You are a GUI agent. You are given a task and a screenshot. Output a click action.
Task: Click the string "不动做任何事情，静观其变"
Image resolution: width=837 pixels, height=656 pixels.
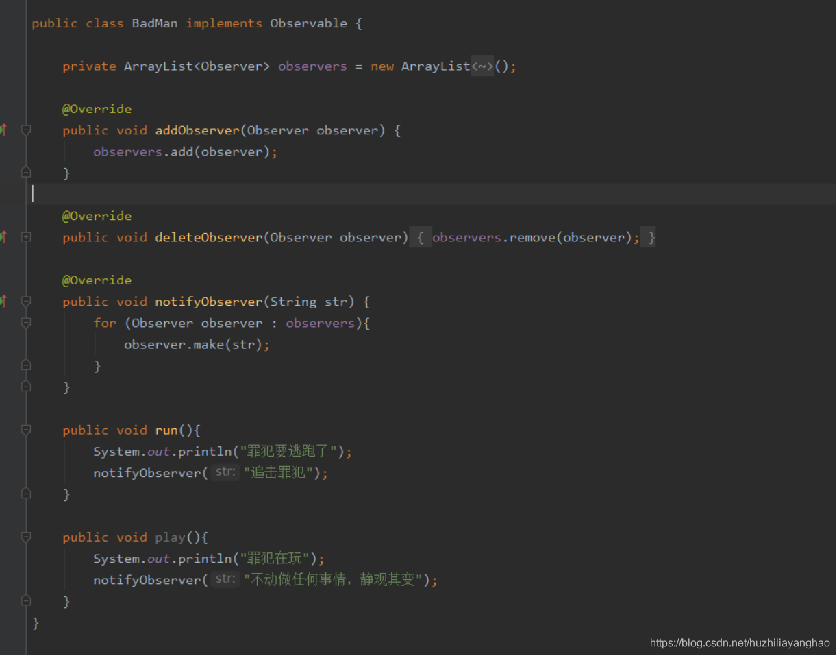pos(334,579)
